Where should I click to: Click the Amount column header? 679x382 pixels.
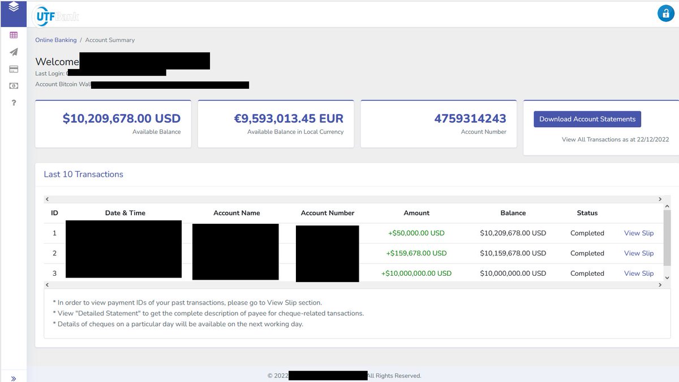click(x=416, y=213)
